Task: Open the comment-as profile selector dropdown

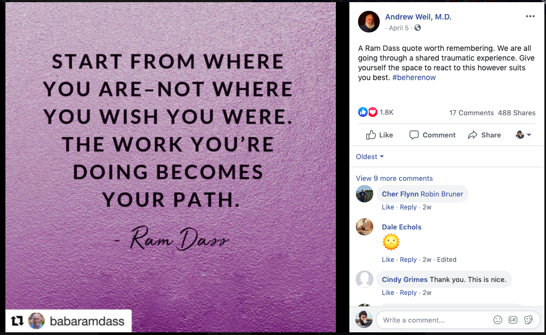Action: (x=523, y=135)
